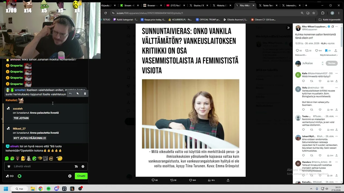Screen dimensions: 344x193
Task: Open a new browser tab
Action: coord(306,5)
